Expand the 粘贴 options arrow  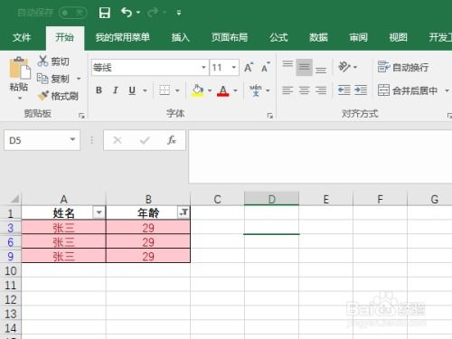[20, 98]
